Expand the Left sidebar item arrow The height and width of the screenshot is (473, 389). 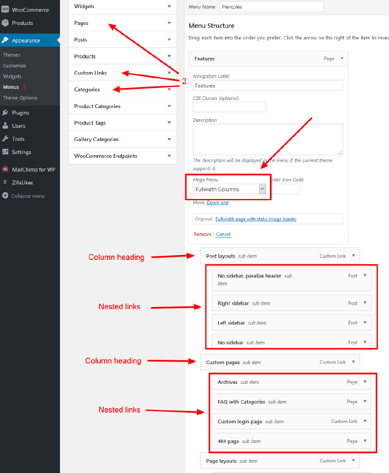(365, 322)
